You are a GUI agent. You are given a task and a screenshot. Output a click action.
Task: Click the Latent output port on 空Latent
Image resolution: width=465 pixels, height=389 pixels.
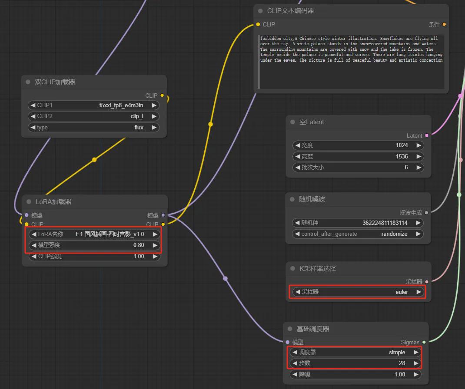[426, 135]
